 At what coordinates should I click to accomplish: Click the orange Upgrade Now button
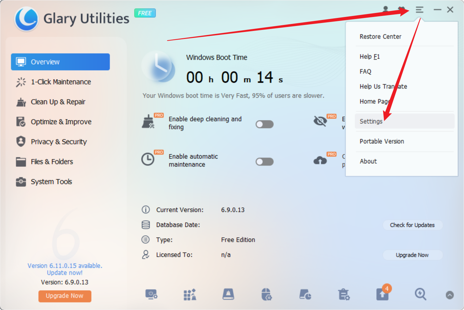coord(65,296)
